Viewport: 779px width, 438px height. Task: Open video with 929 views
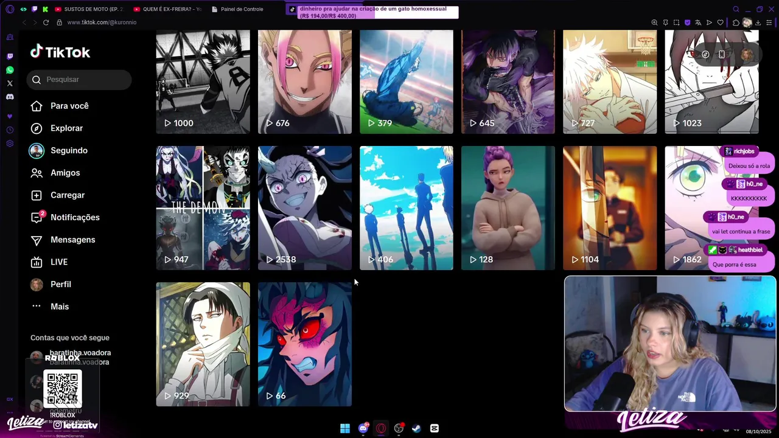[203, 344]
